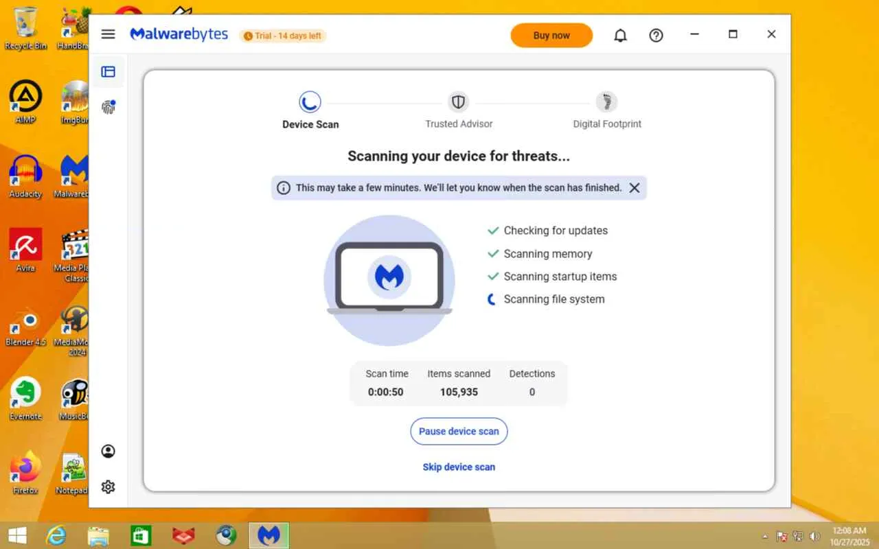Click the Buy now button

click(551, 36)
